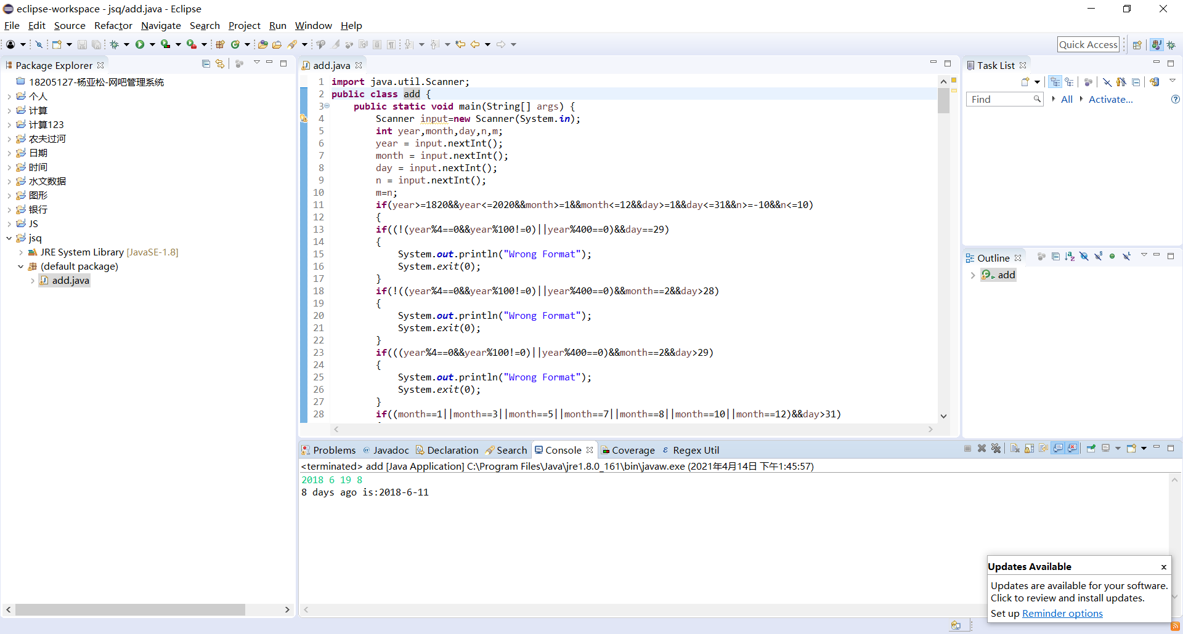Click the New Java Class toolbar icon
The width and height of the screenshot is (1183, 634).
pyautogui.click(x=235, y=44)
